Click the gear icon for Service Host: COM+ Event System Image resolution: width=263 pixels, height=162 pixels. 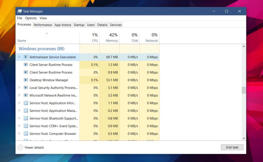click(x=26, y=126)
